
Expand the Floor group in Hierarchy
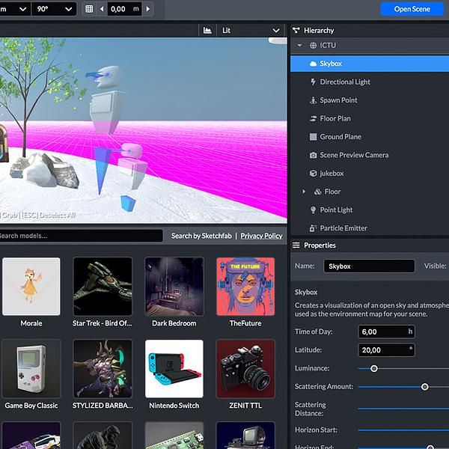click(303, 192)
